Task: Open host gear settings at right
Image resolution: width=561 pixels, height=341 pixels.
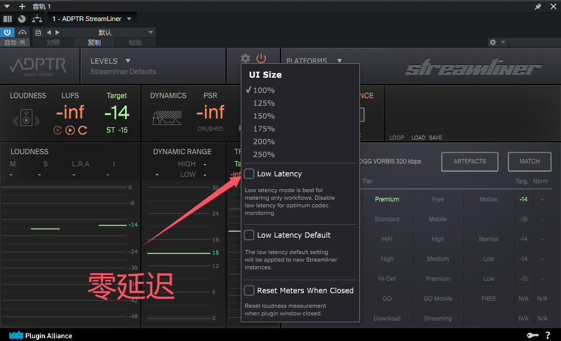Action: click(493, 42)
